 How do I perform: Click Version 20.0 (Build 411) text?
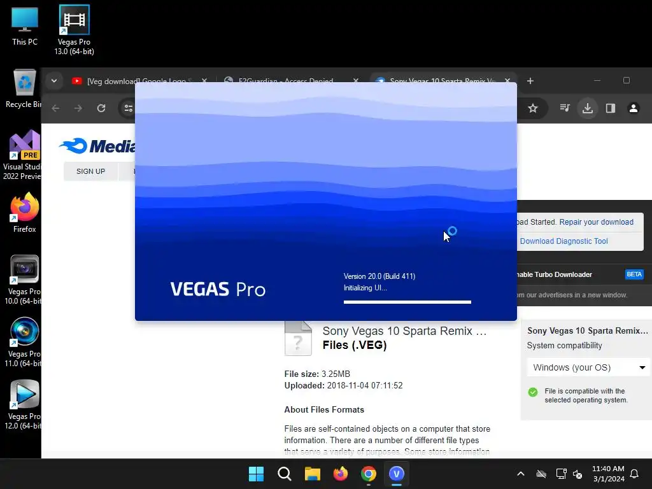(x=379, y=276)
